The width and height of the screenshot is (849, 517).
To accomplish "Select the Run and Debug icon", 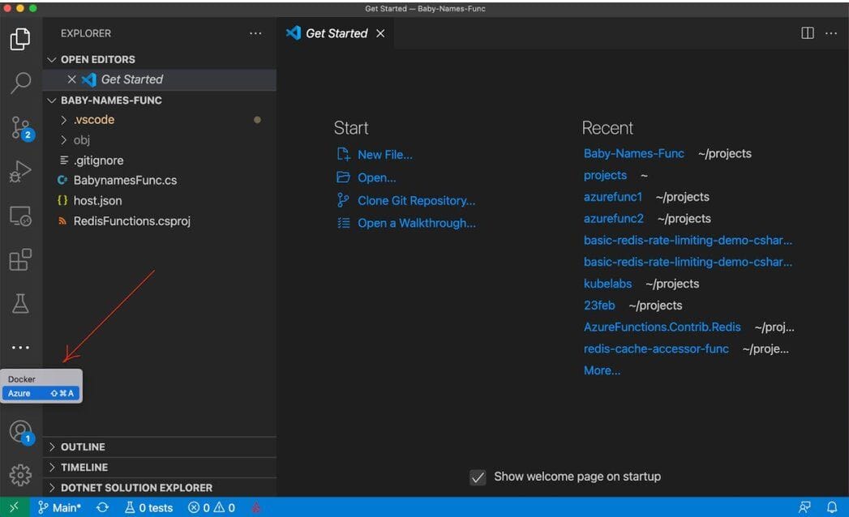I will tap(21, 172).
